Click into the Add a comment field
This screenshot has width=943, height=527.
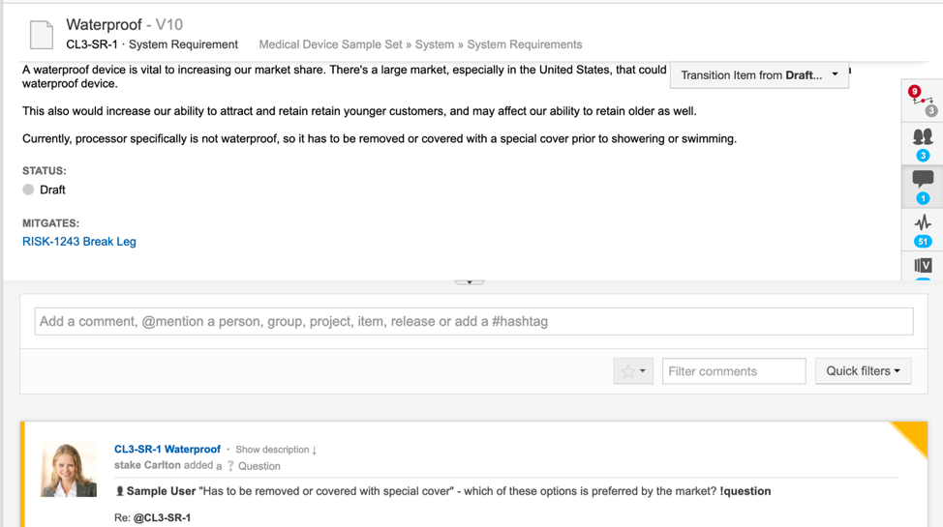473,322
